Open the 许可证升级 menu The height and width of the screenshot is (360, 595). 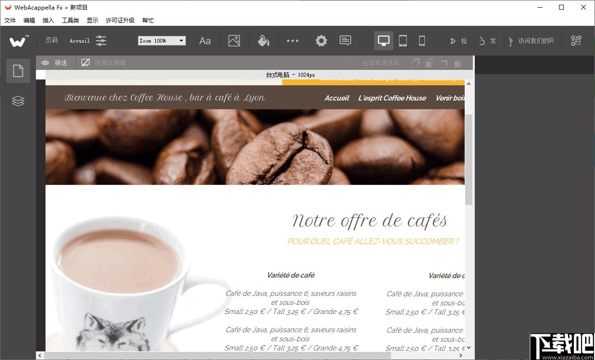pyautogui.click(x=120, y=20)
